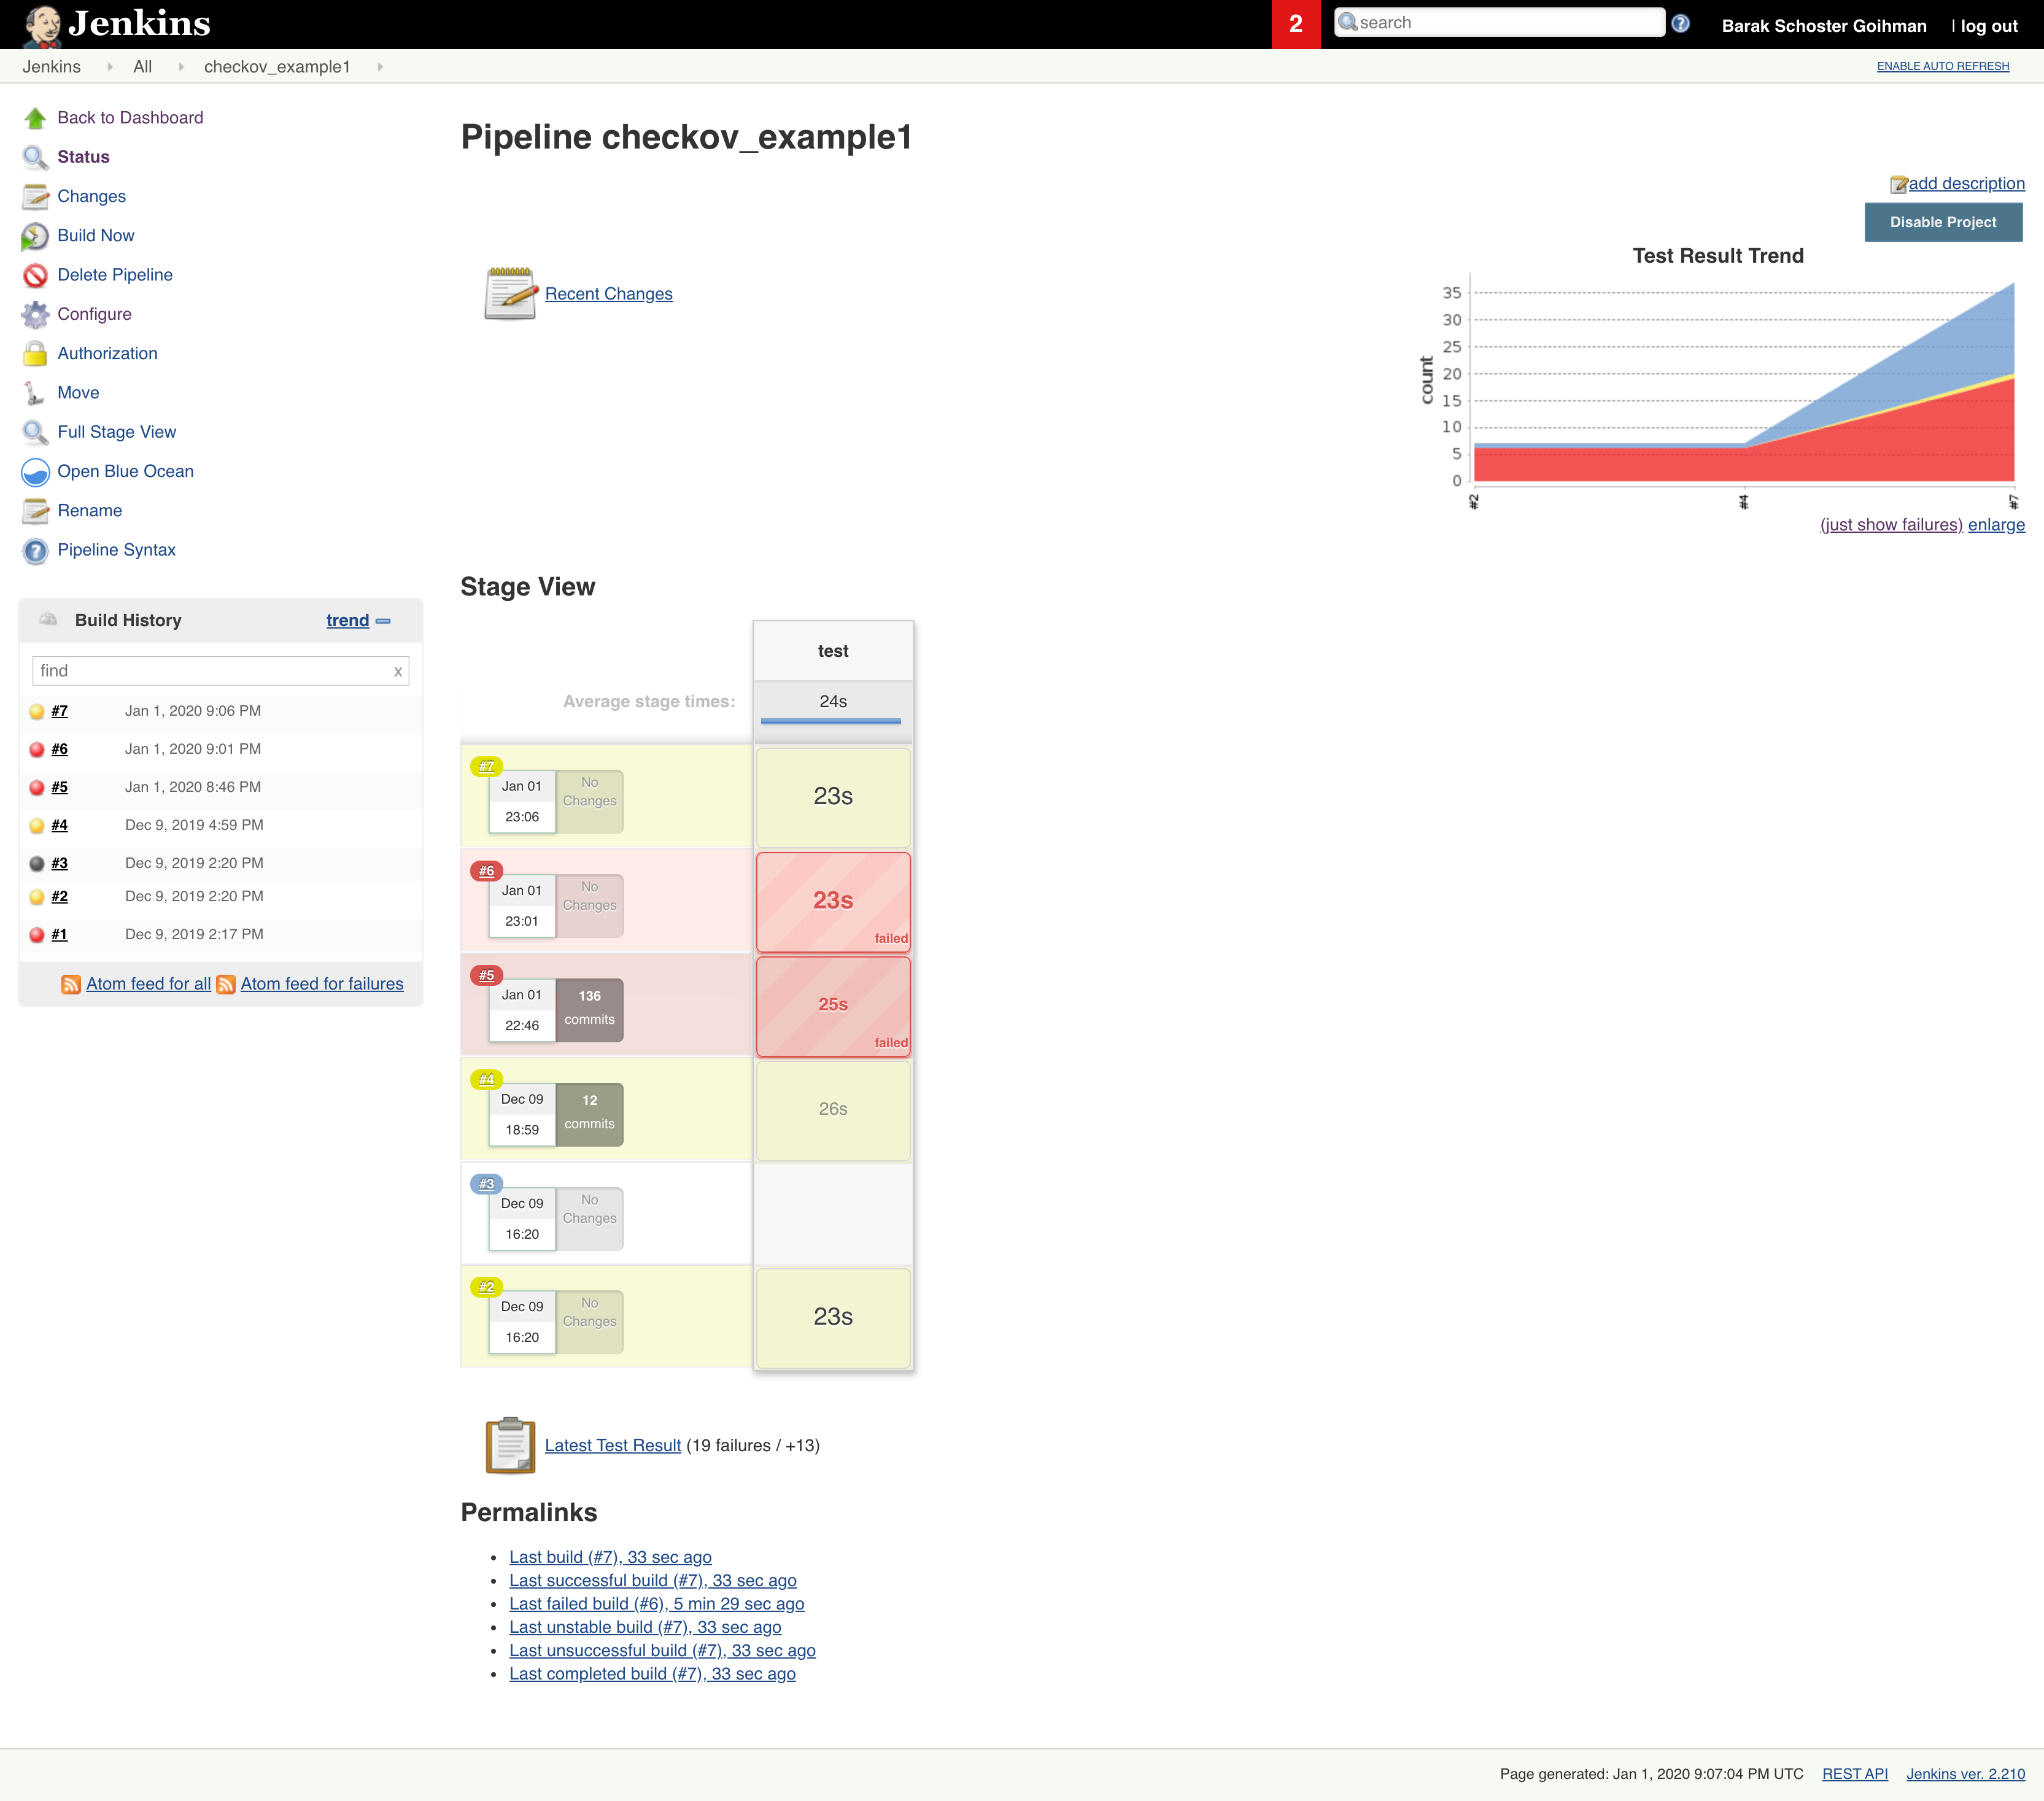Open the Changes sidebar menu item
The image size is (2044, 1801).
92,196
